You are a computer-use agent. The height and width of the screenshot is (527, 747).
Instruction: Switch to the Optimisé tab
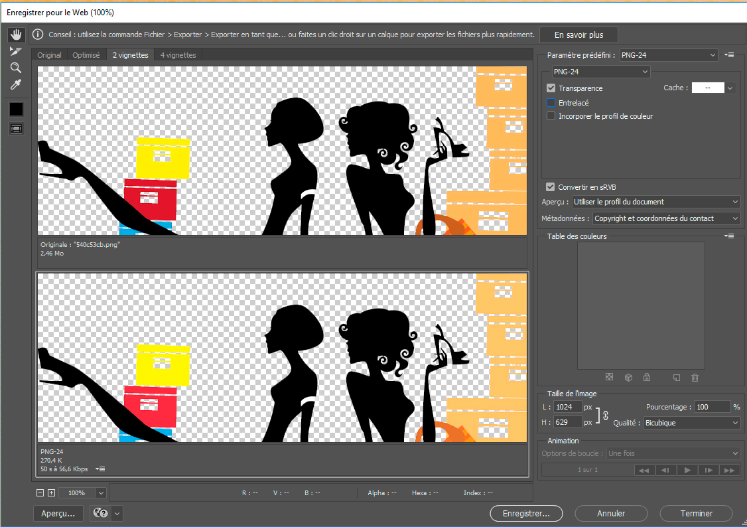coord(86,55)
